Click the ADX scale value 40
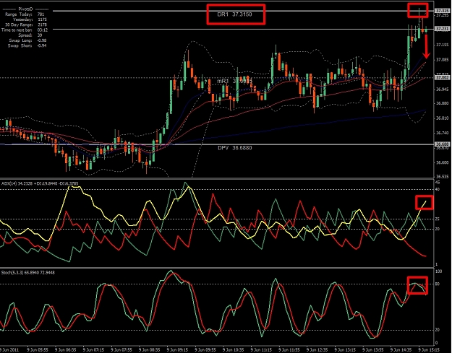 coord(438,189)
